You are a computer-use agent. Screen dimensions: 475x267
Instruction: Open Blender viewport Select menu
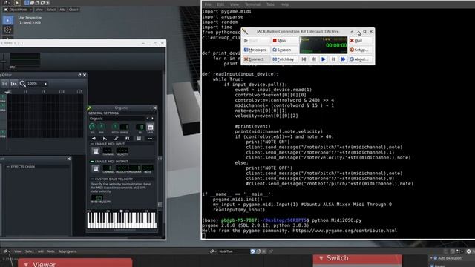[x=51, y=10]
